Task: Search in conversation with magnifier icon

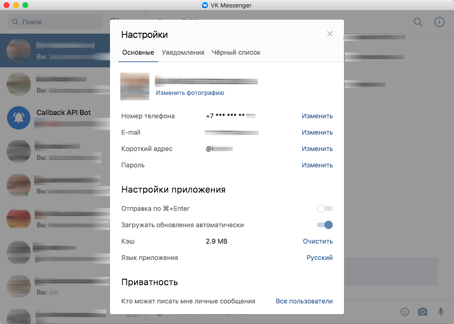Action: click(418, 22)
